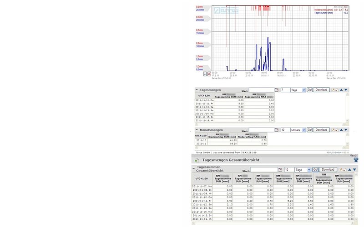Click the PDF export icon under Menü
This screenshot has width=364, height=227.
tap(356, 160)
